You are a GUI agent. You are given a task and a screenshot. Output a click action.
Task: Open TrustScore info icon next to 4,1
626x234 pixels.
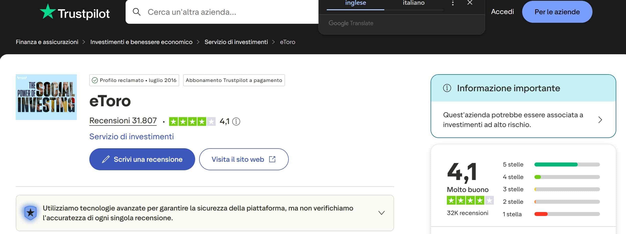[236, 121]
